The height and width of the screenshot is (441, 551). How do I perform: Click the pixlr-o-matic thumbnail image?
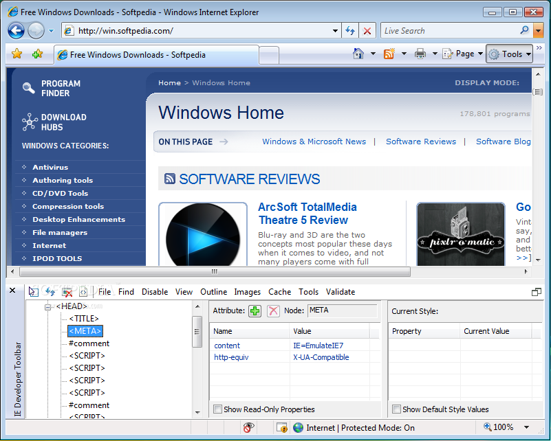click(461, 234)
